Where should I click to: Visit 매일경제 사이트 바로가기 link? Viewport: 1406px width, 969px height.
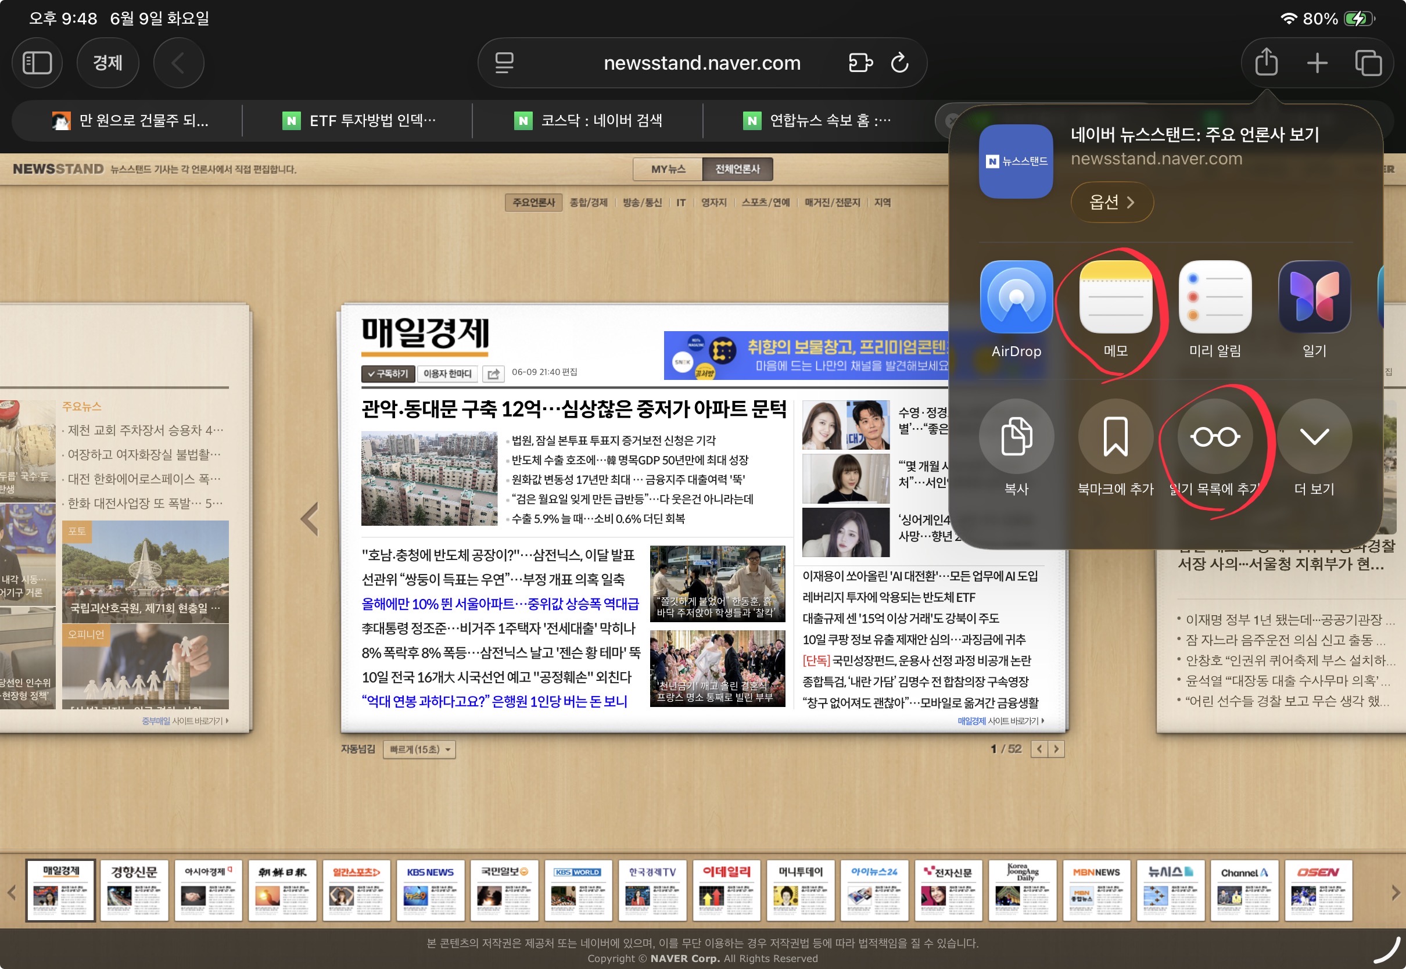[1000, 721]
